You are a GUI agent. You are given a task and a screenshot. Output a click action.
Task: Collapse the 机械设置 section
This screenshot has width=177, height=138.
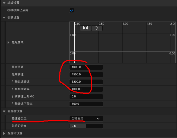[4, 3]
